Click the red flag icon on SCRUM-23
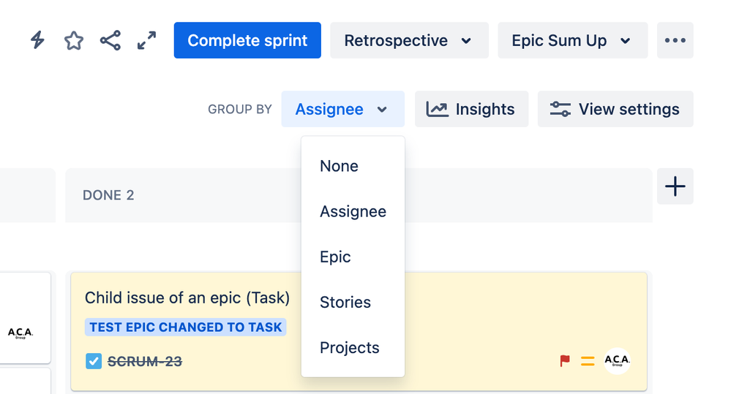 pyautogui.click(x=565, y=360)
